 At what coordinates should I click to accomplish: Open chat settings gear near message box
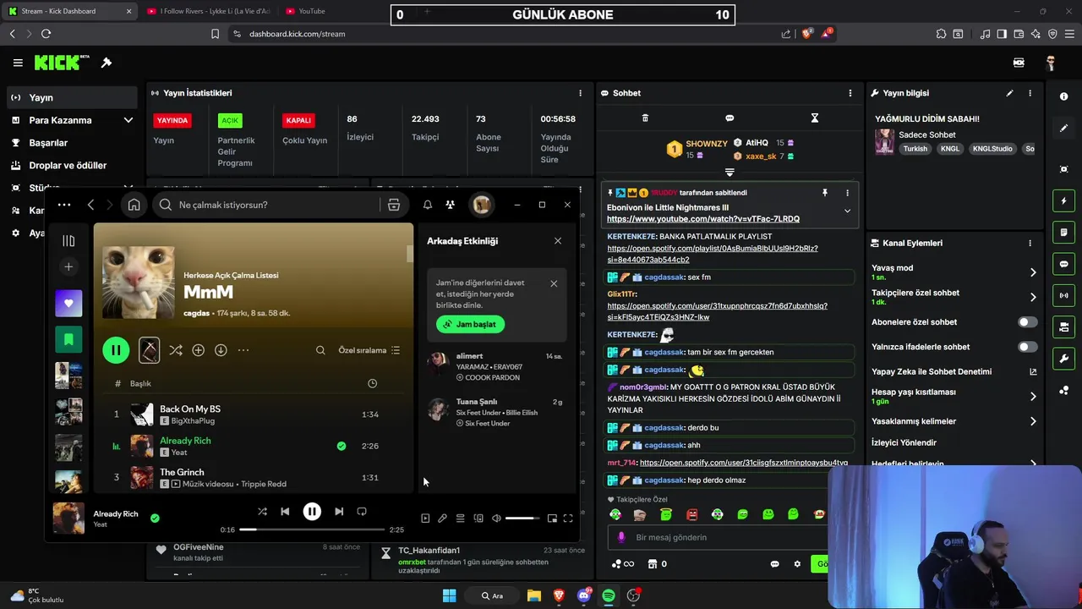797,564
